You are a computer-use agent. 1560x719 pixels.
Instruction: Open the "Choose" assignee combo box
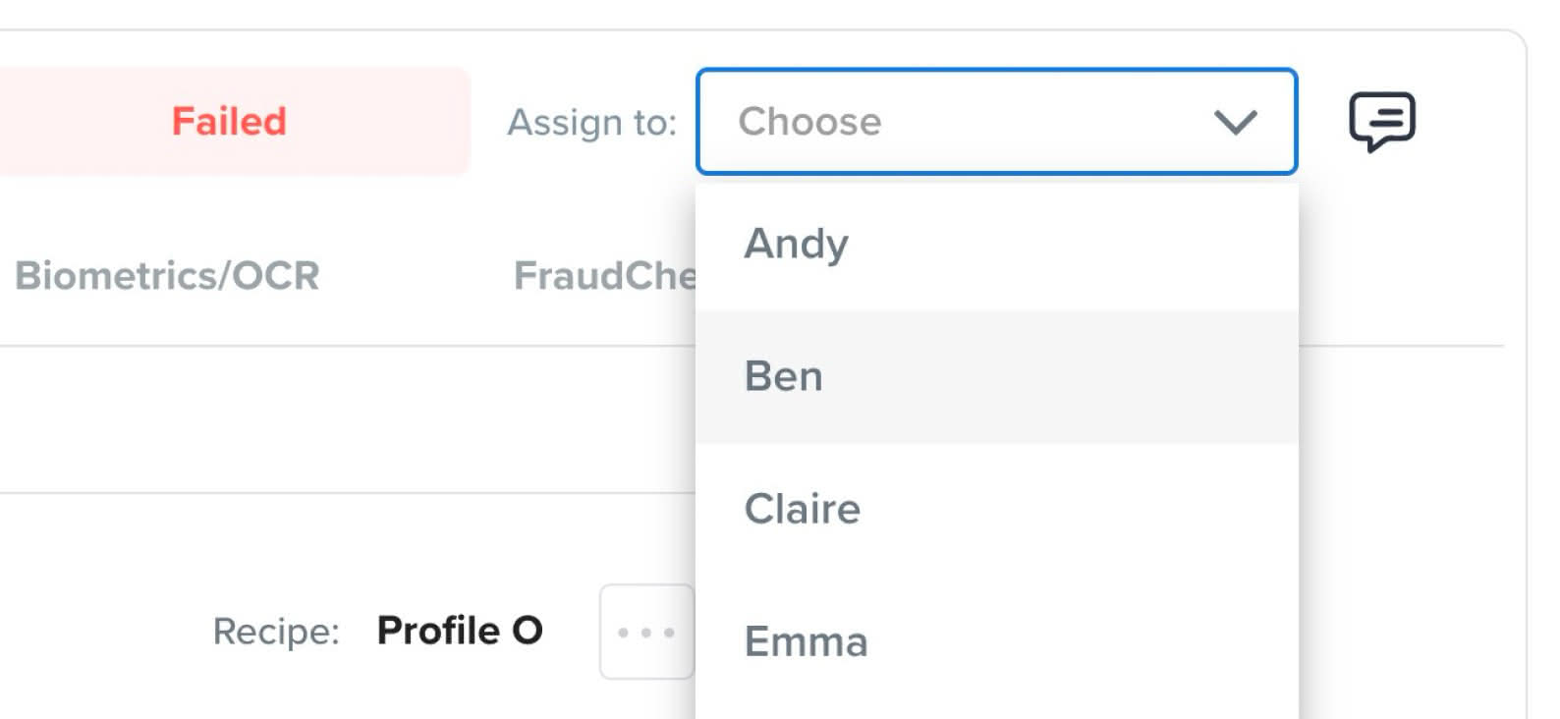tap(996, 122)
